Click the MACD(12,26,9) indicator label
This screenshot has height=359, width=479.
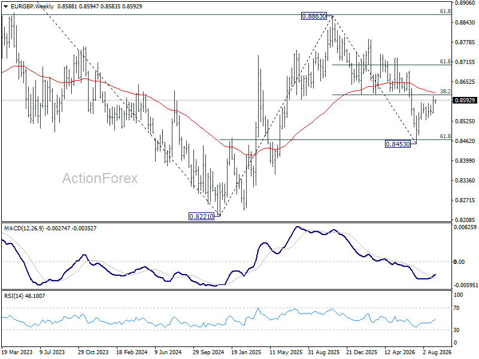click(24, 229)
